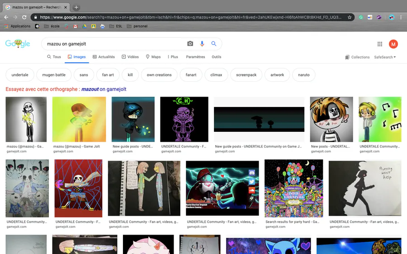Click the browser address bar URL
Image resolution: width=407 pixels, height=254 pixels.
pyautogui.click(x=191, y=17)
